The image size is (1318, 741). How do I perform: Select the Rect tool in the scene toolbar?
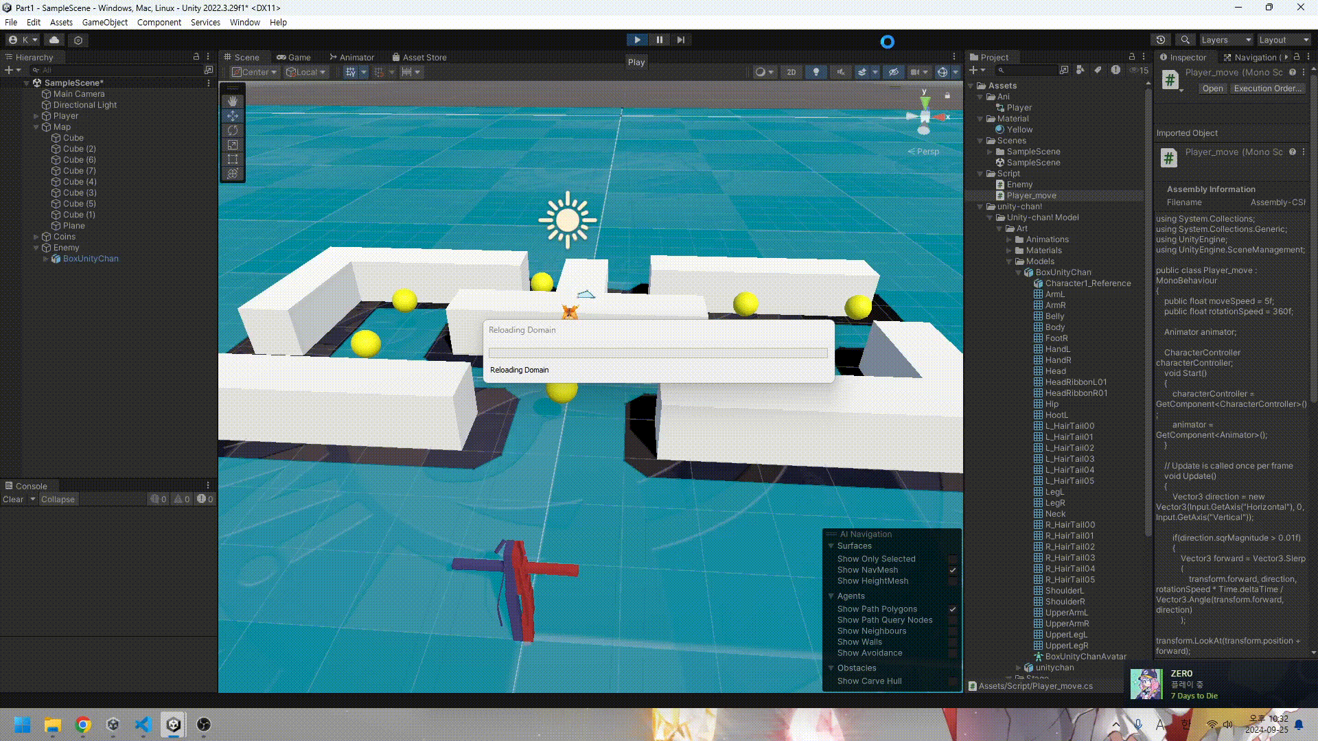233,159
